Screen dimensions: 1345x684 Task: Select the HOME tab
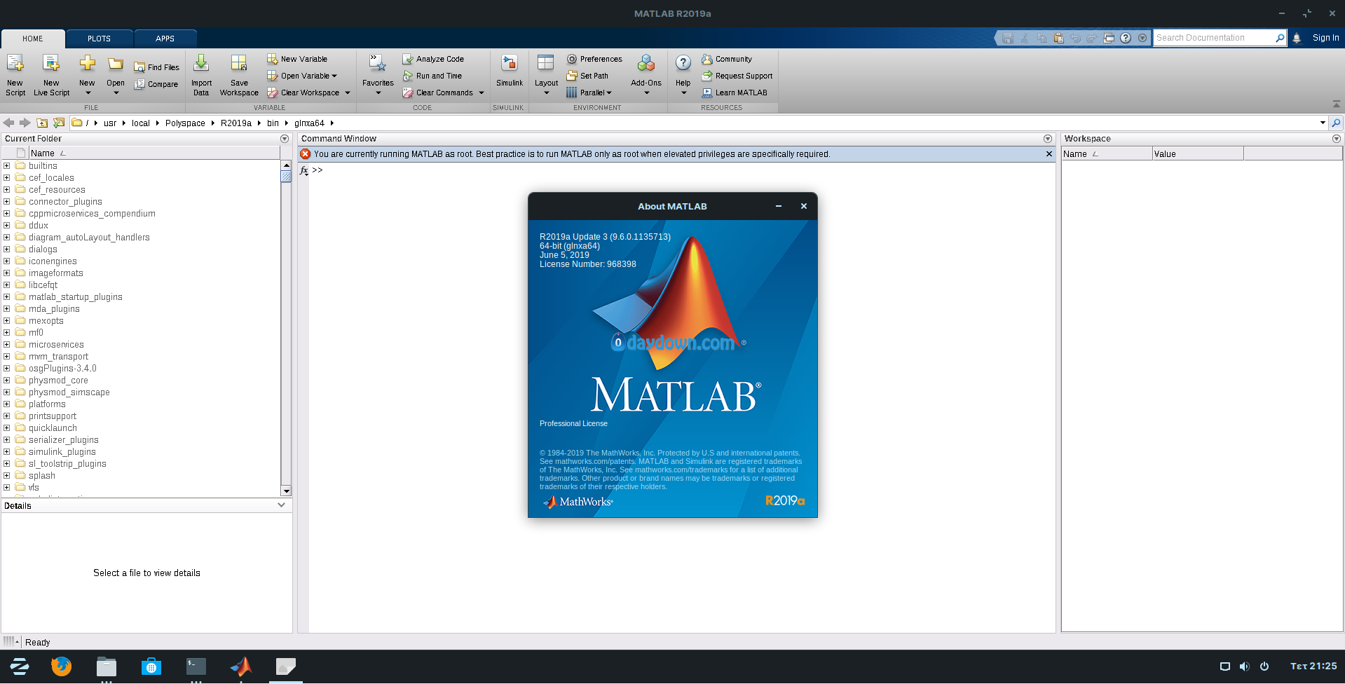click(33, 39)
